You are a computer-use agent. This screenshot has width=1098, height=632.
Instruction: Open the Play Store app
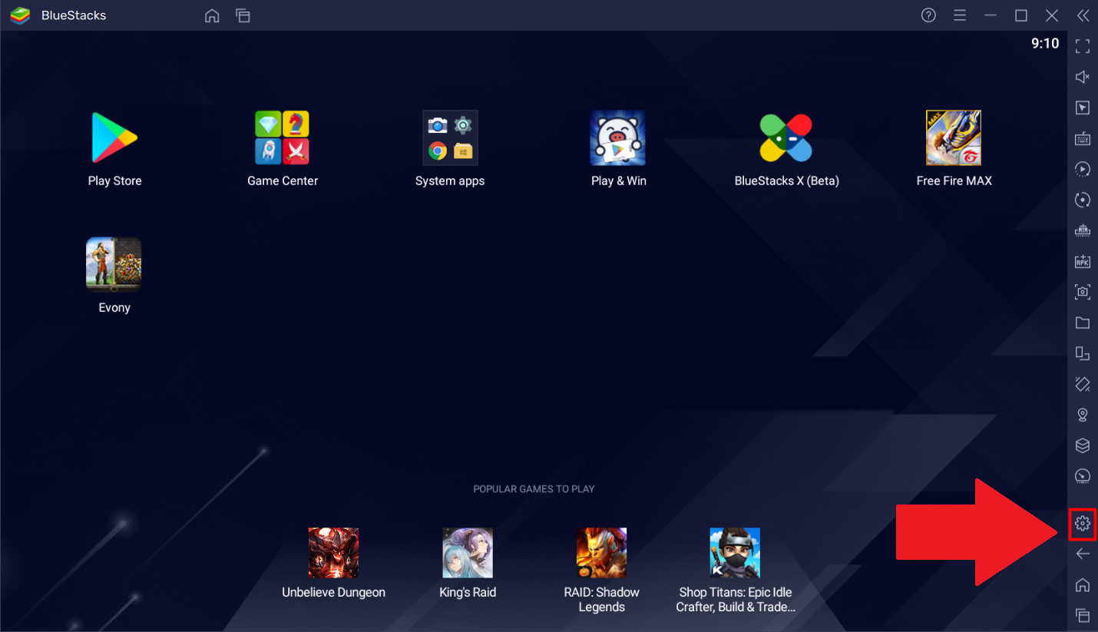click(x=114, y=138)
